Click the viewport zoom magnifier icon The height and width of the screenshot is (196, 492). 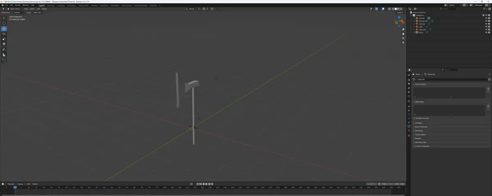[x=403, y=29]
